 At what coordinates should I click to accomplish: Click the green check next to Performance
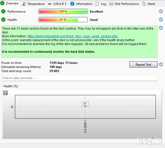(3, 11)
